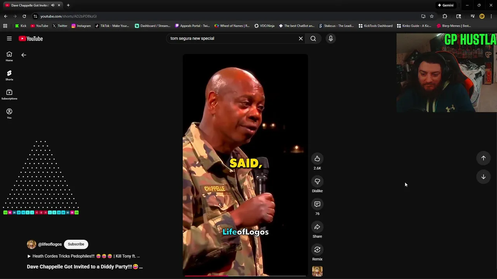Click the short title 'Dave Chappelle Got Invited'
This screenshot has width=497, height=279.
click(x=85, y=267)
